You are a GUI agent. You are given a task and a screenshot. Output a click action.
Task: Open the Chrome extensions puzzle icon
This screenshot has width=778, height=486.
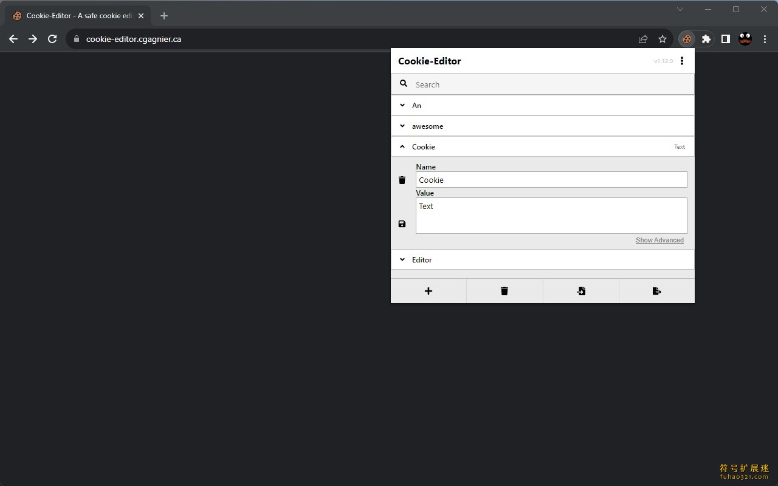(706, 39)
